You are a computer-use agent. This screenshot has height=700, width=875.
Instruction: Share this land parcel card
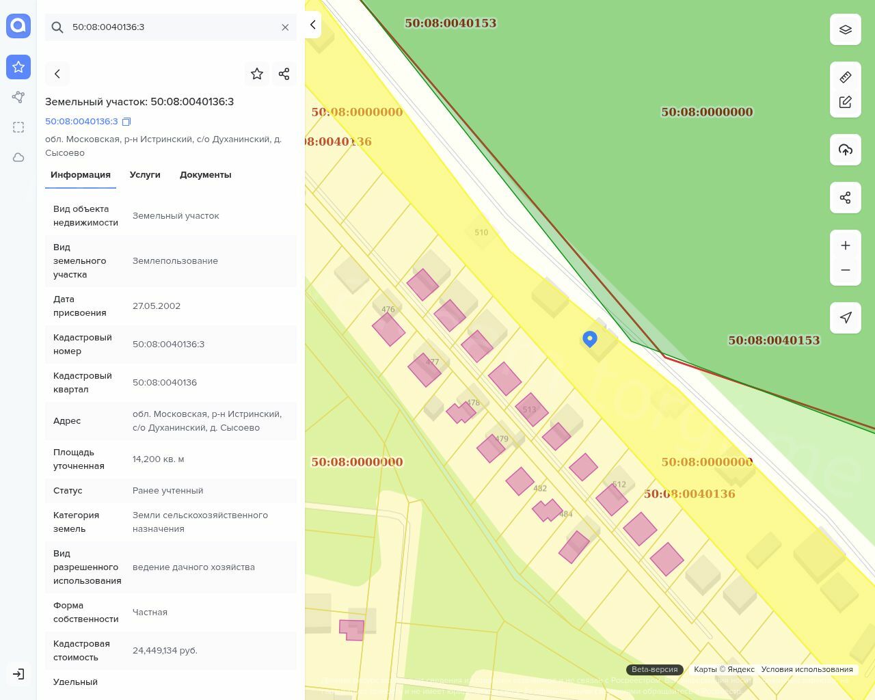click(x=284, y=74)
